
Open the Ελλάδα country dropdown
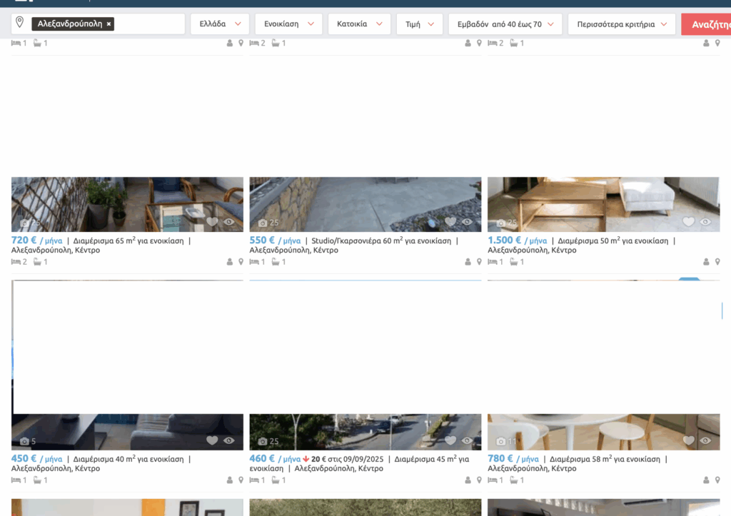(219, 24)
